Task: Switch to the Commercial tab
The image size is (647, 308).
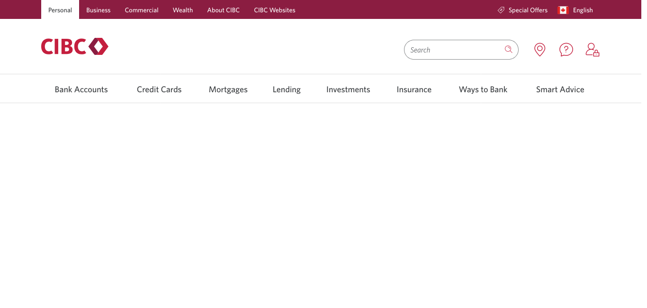Action: point(142,10)
